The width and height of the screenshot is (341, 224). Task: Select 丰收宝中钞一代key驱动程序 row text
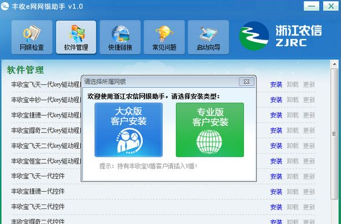point(46,100)
